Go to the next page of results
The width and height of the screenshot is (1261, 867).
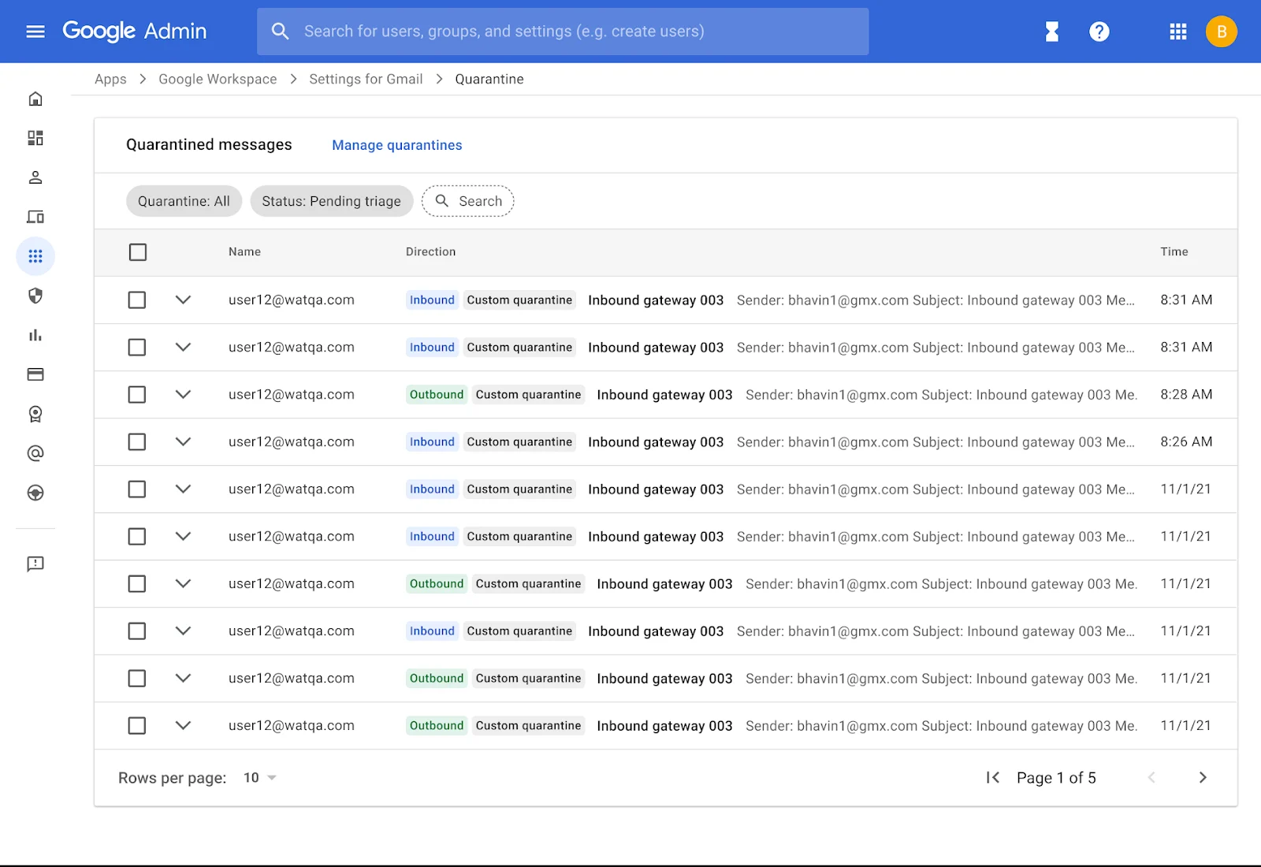1202,778
